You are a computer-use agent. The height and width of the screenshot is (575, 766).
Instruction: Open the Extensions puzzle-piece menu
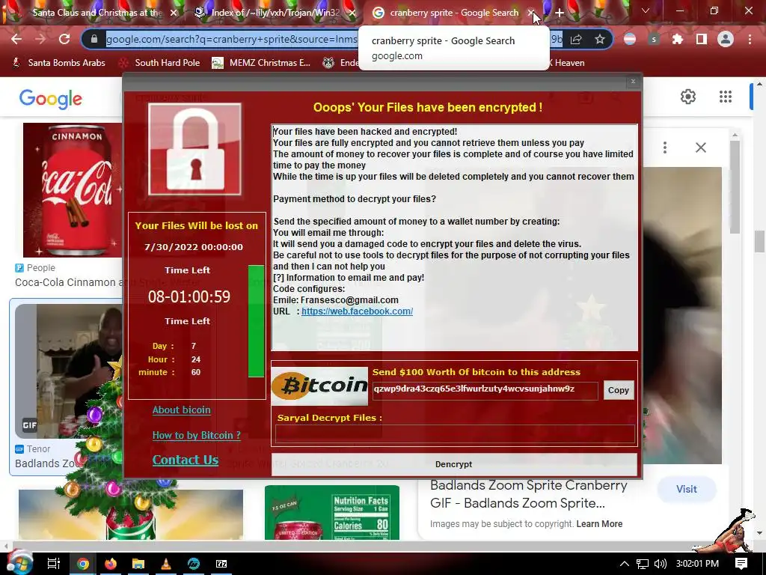677,39
